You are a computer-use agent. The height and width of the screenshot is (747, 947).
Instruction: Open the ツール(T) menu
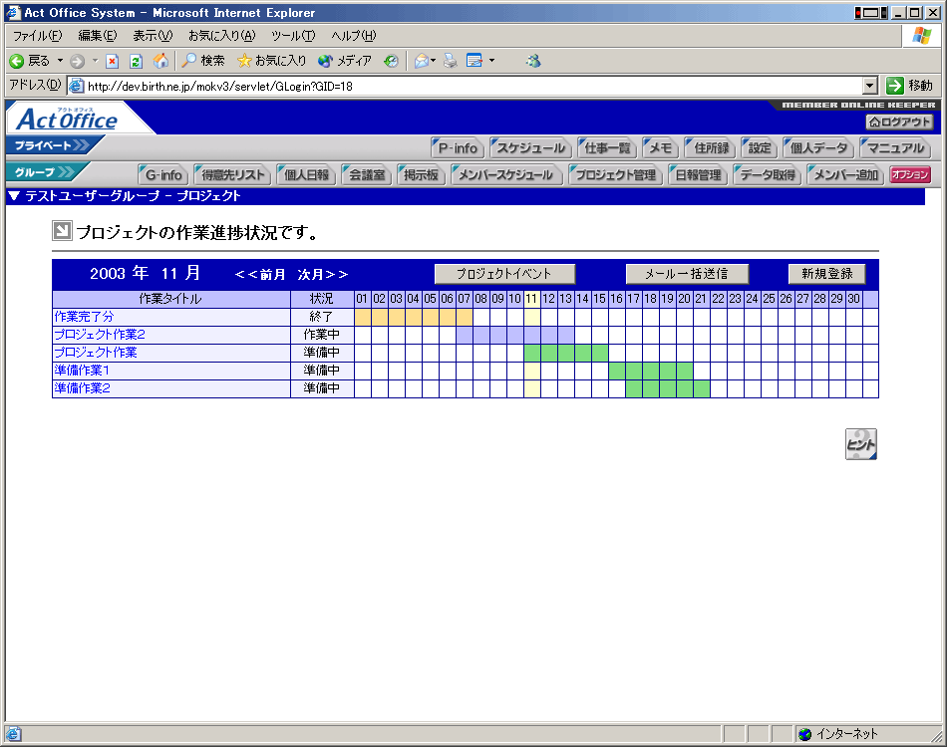[293, 36]
